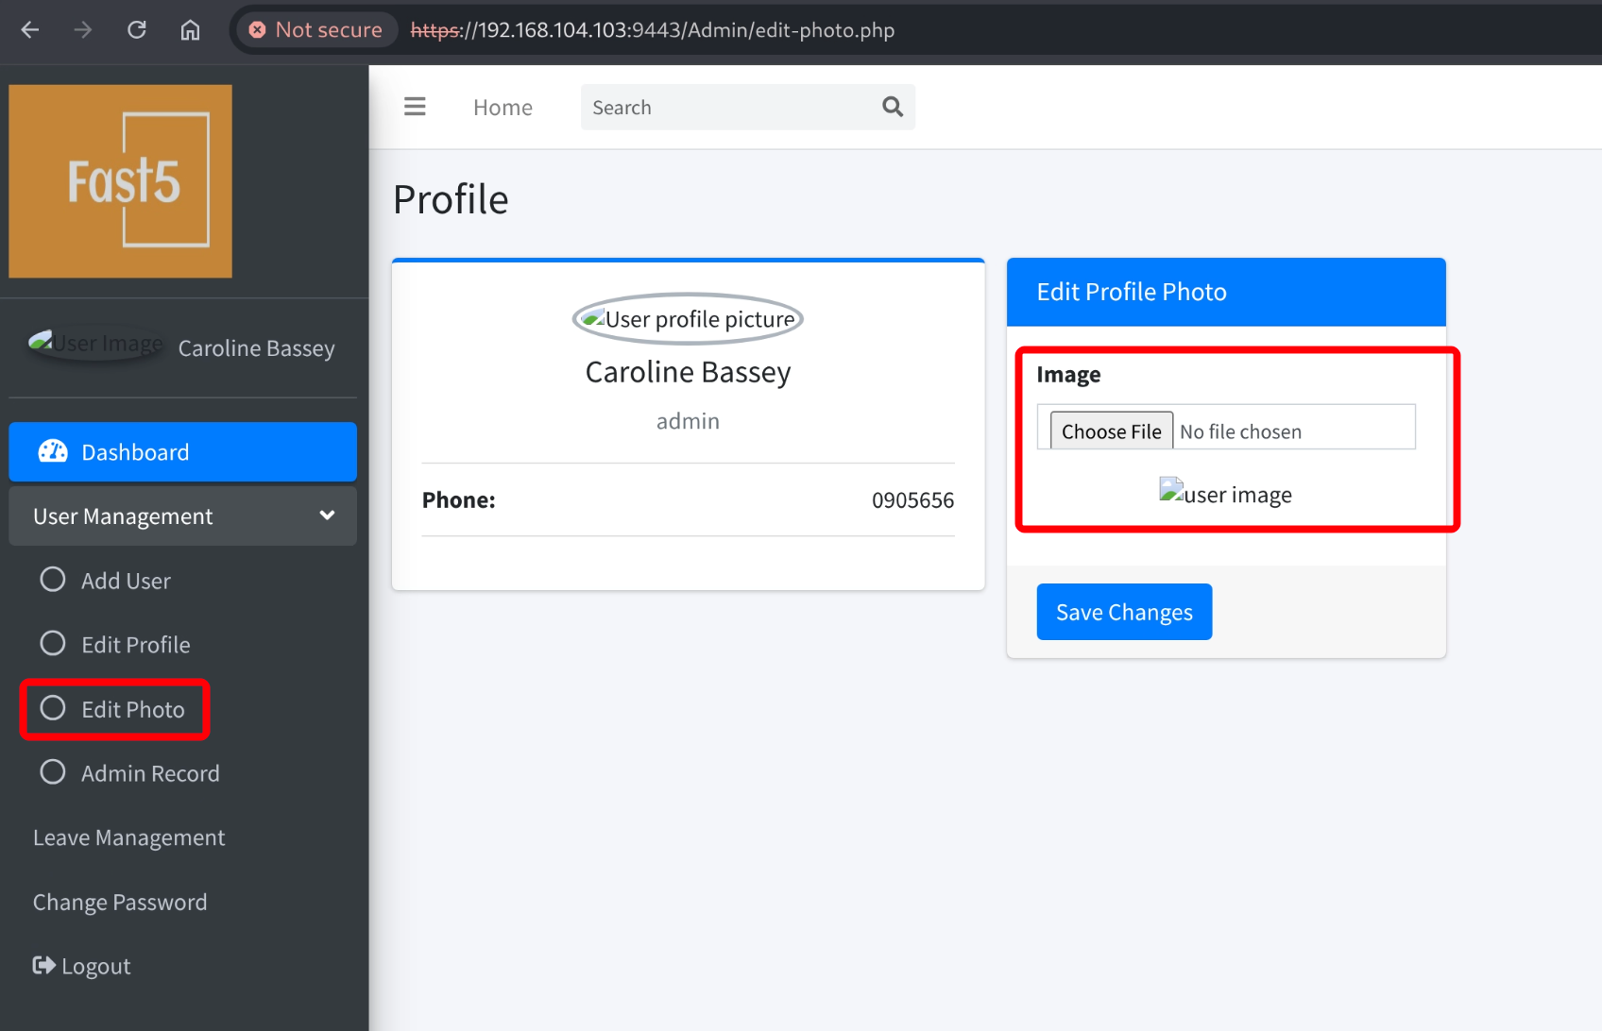
Task: Click the Choose File button
Action: pos(1111,431)
